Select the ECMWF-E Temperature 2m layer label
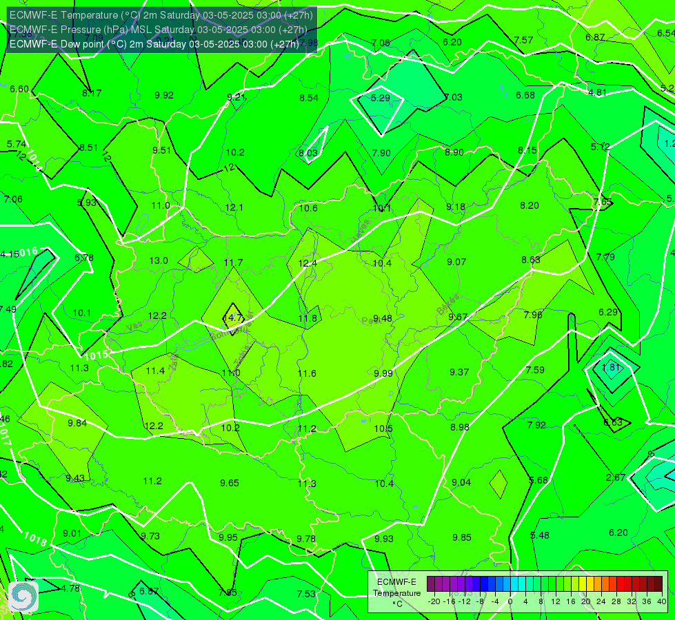 coord(161,15)
